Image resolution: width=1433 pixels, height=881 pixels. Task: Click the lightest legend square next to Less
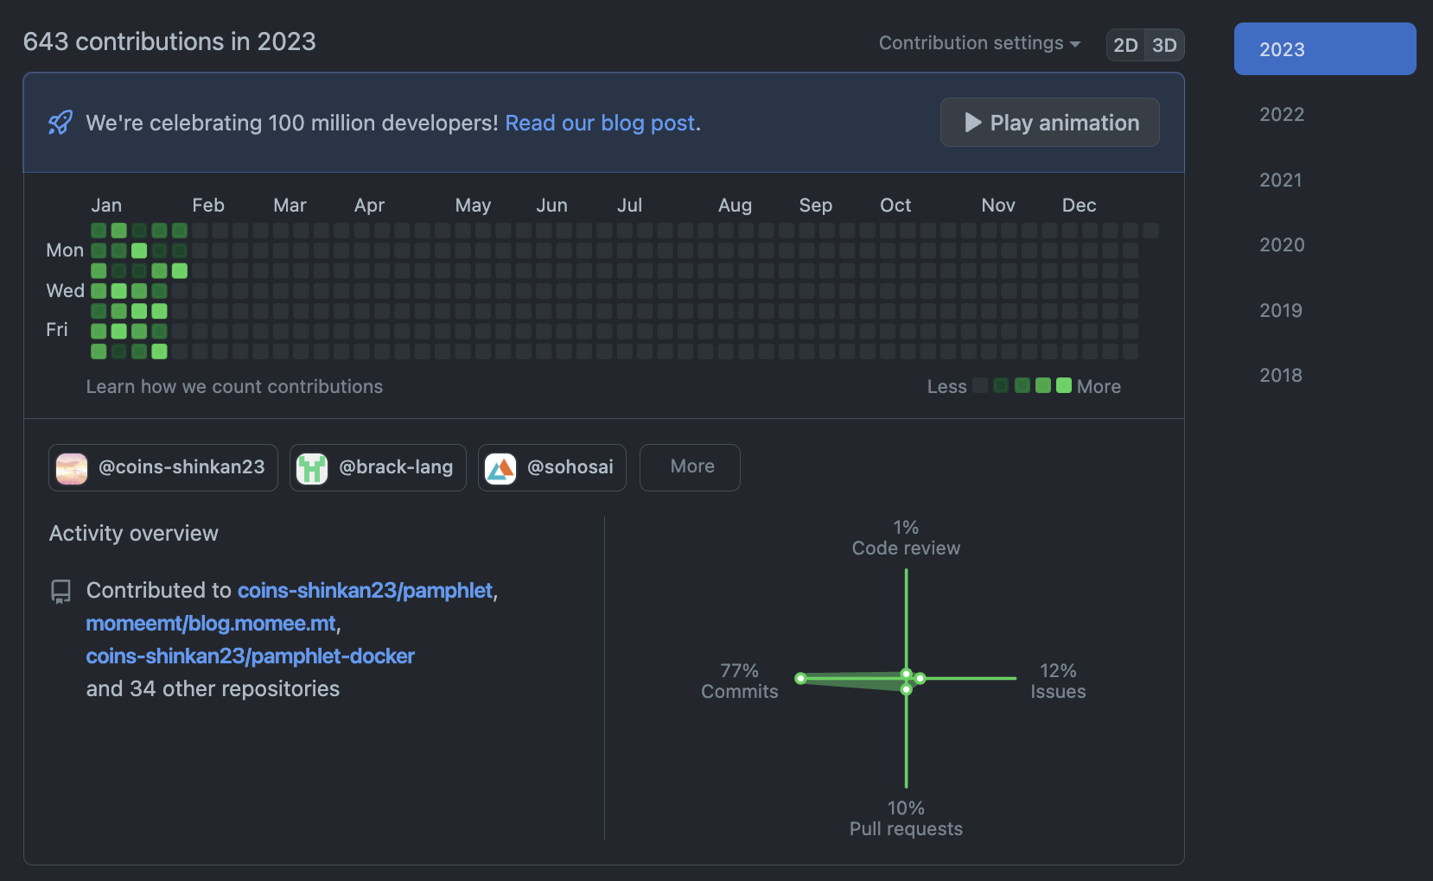pyautogui.click(x=980, y=385)
